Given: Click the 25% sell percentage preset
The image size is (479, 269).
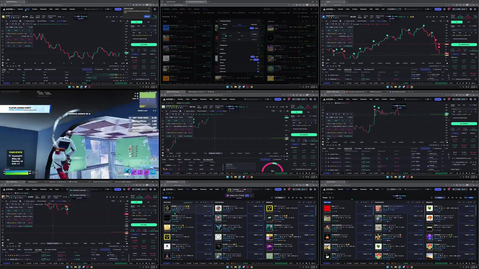Looking at the screenshot, I should point(16,39).
